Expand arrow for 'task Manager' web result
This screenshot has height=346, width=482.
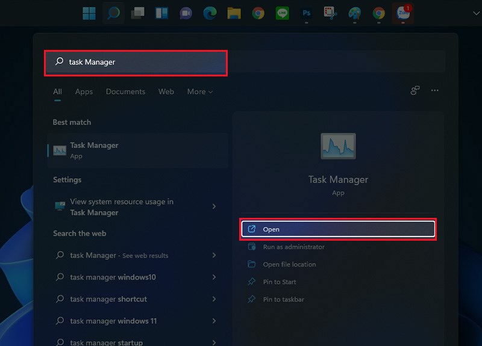click(x=214, y=255)
